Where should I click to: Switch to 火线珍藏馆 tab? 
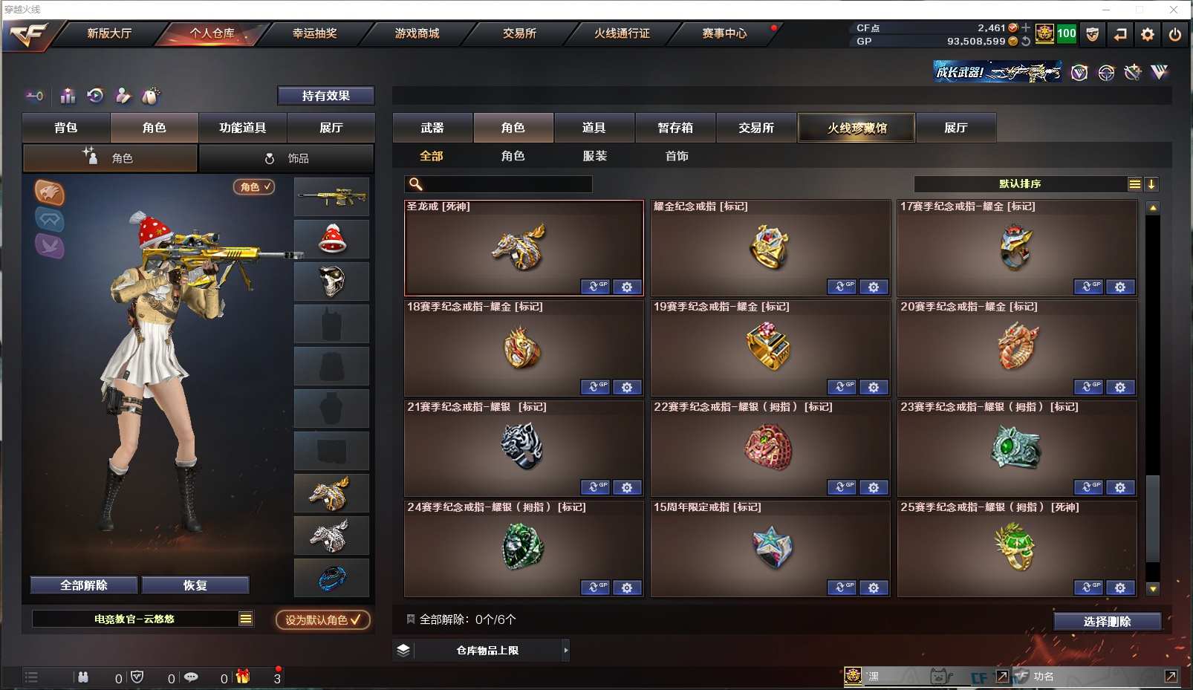coord(856,128)
